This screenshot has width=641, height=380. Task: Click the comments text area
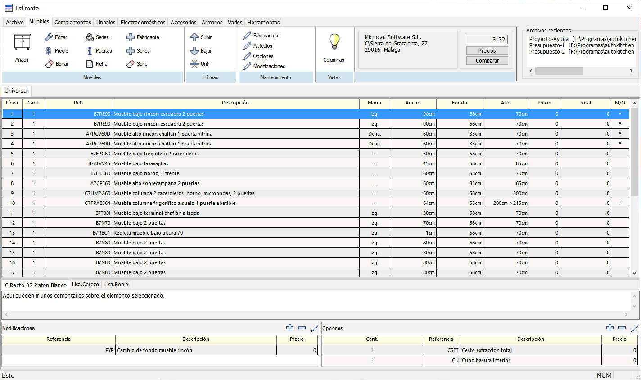316,301
